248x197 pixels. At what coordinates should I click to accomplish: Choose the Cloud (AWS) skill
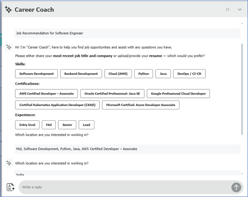117,74
